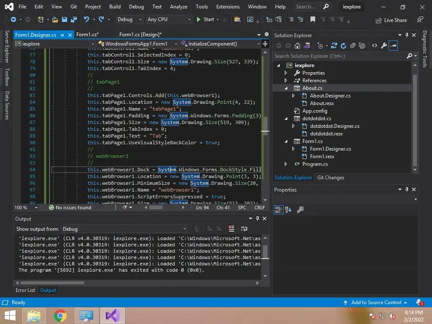Toggle Word Wrap in Output window
Image resolution: width=432 pixels, height=324 pixels.
(x=244, y=229)
